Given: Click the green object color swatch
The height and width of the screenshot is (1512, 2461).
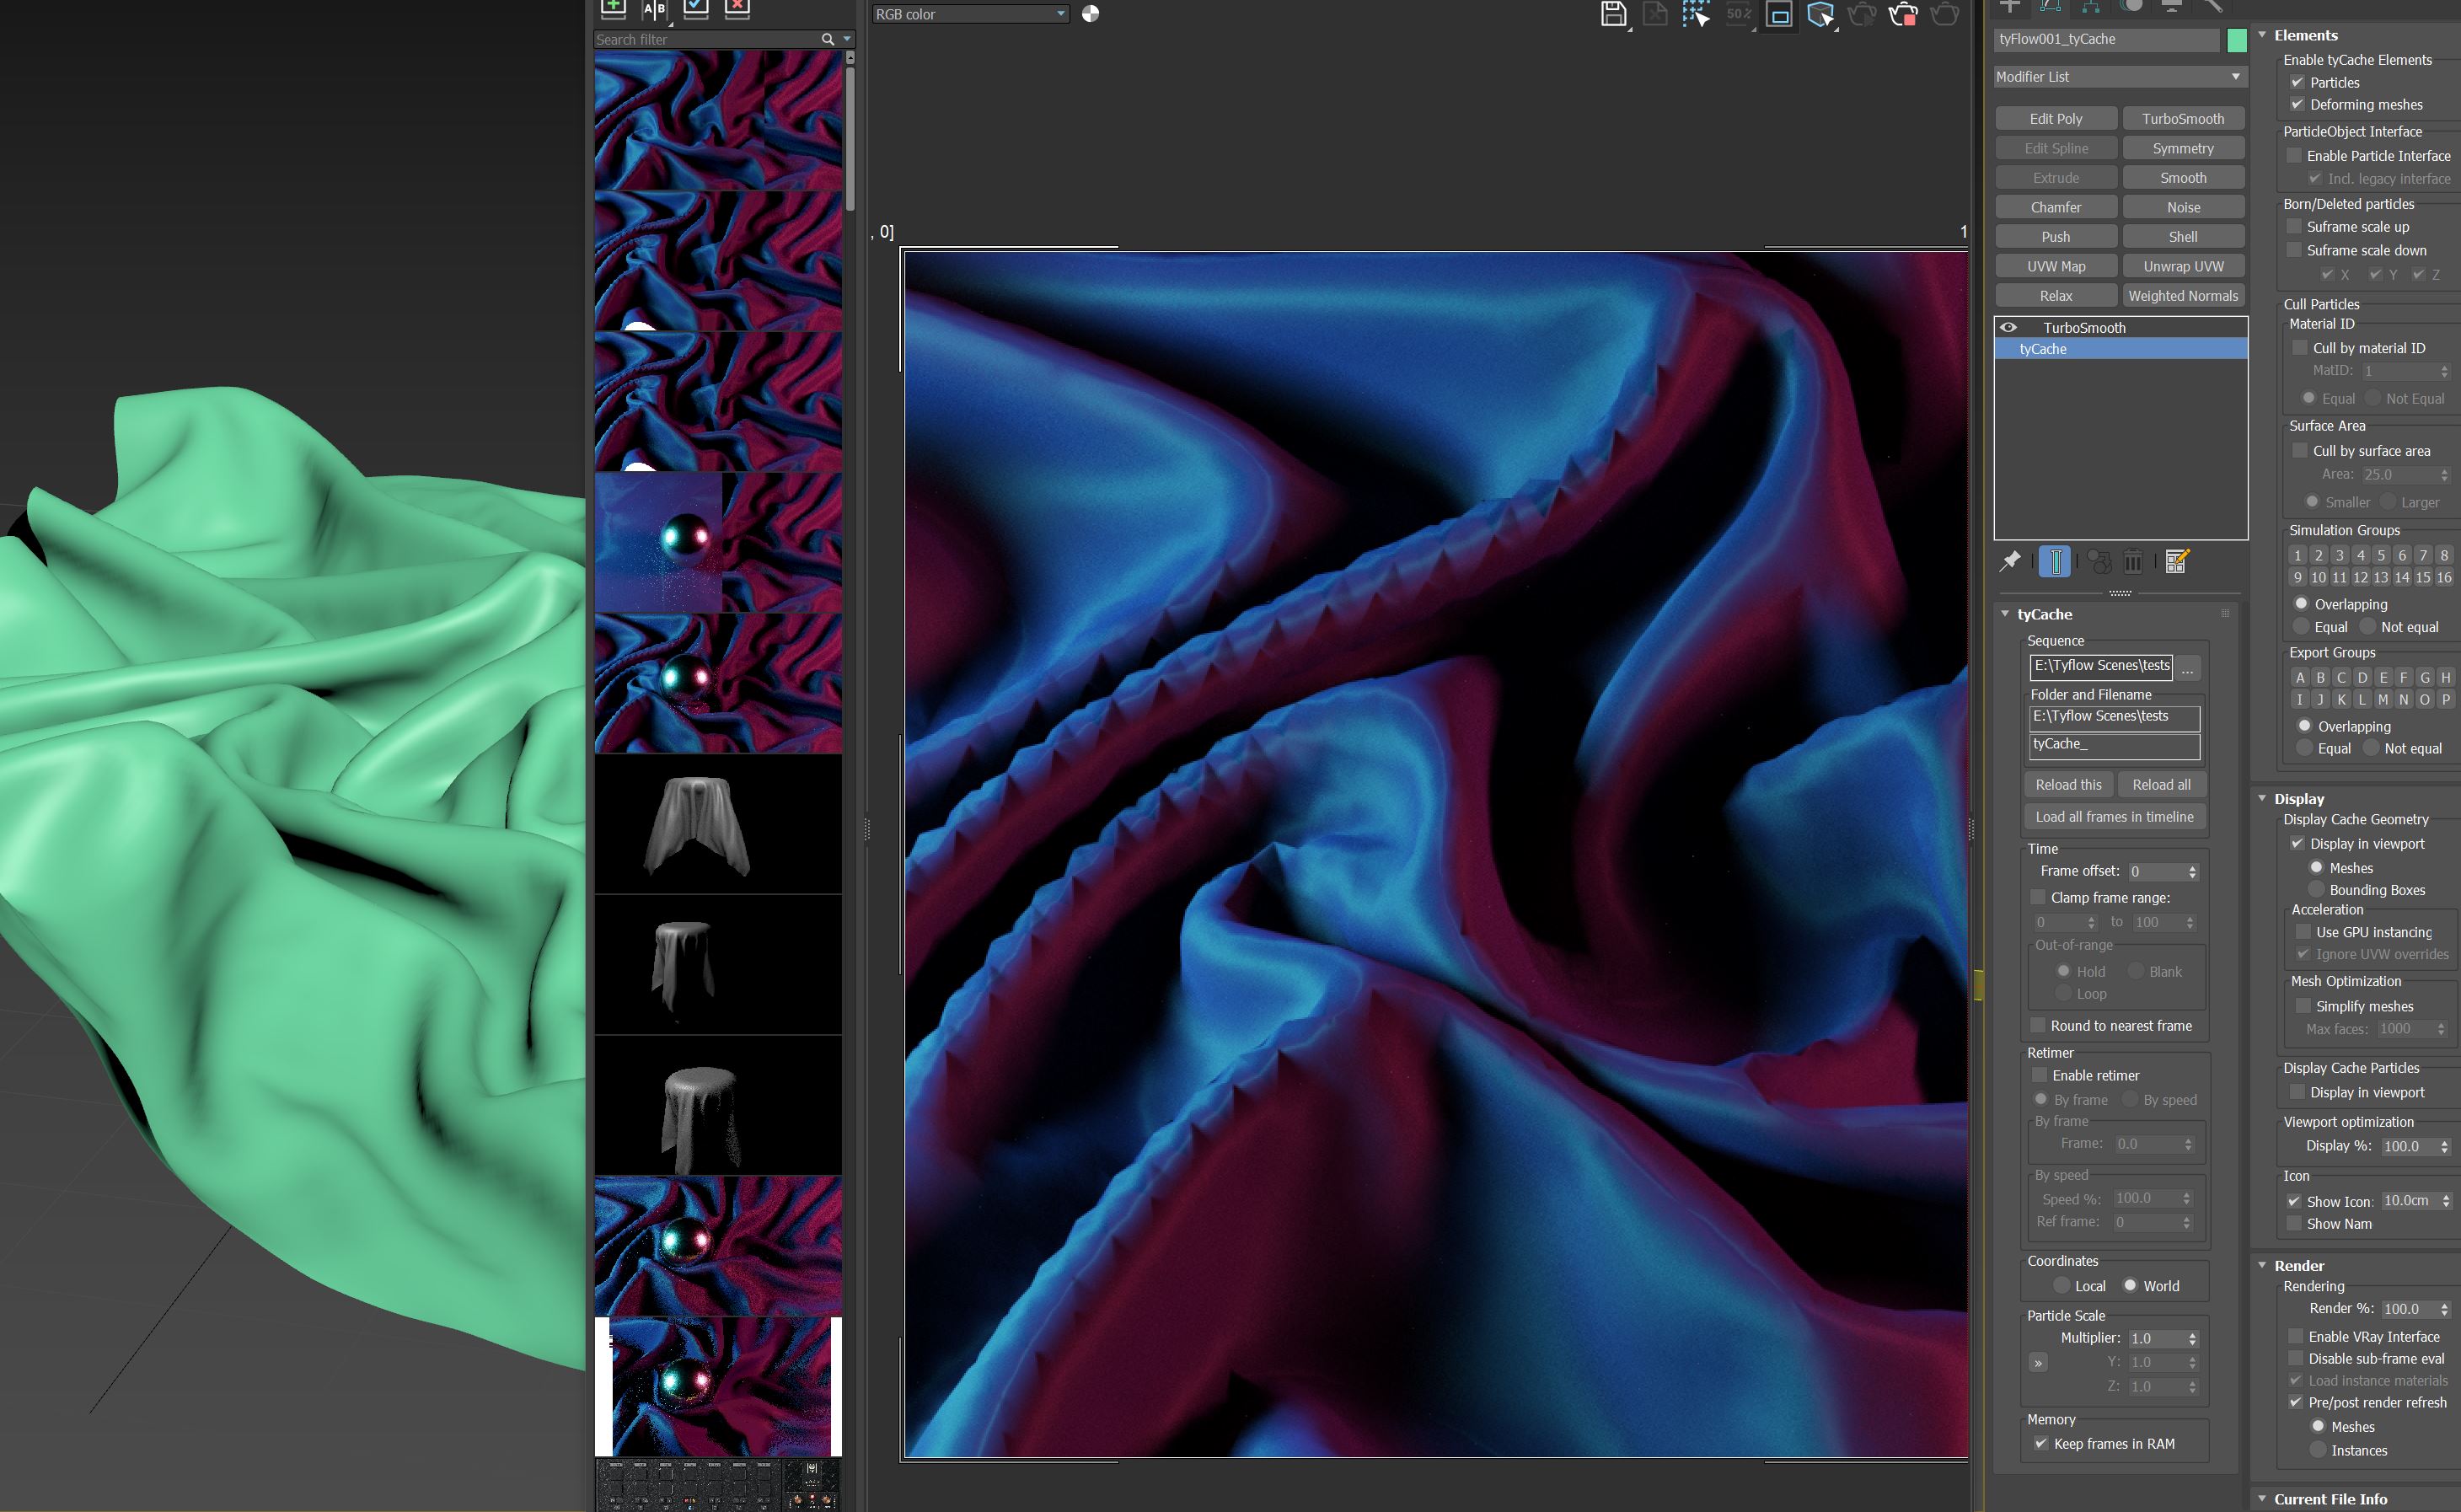Looking at the screenshot, I should tap(2237, 40).
